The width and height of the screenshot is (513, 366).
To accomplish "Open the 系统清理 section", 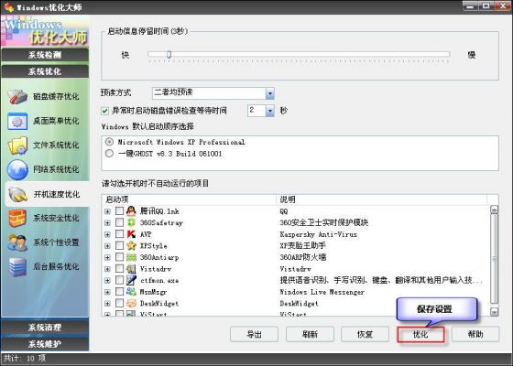I will tap(45, 328).
